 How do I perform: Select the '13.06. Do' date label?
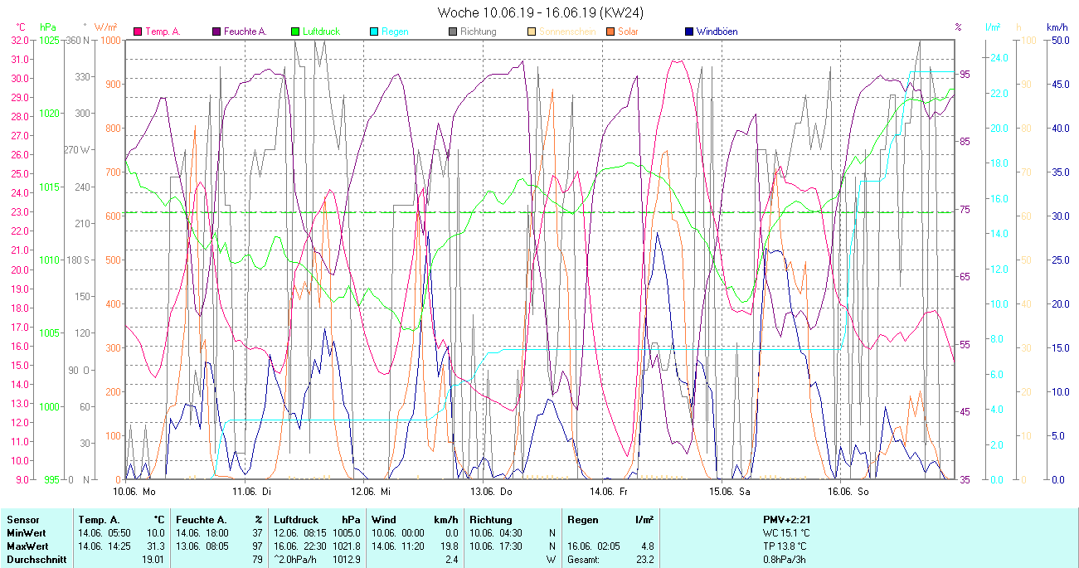[490, 491]
